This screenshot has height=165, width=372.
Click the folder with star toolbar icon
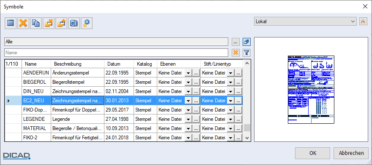coord(49,23)
